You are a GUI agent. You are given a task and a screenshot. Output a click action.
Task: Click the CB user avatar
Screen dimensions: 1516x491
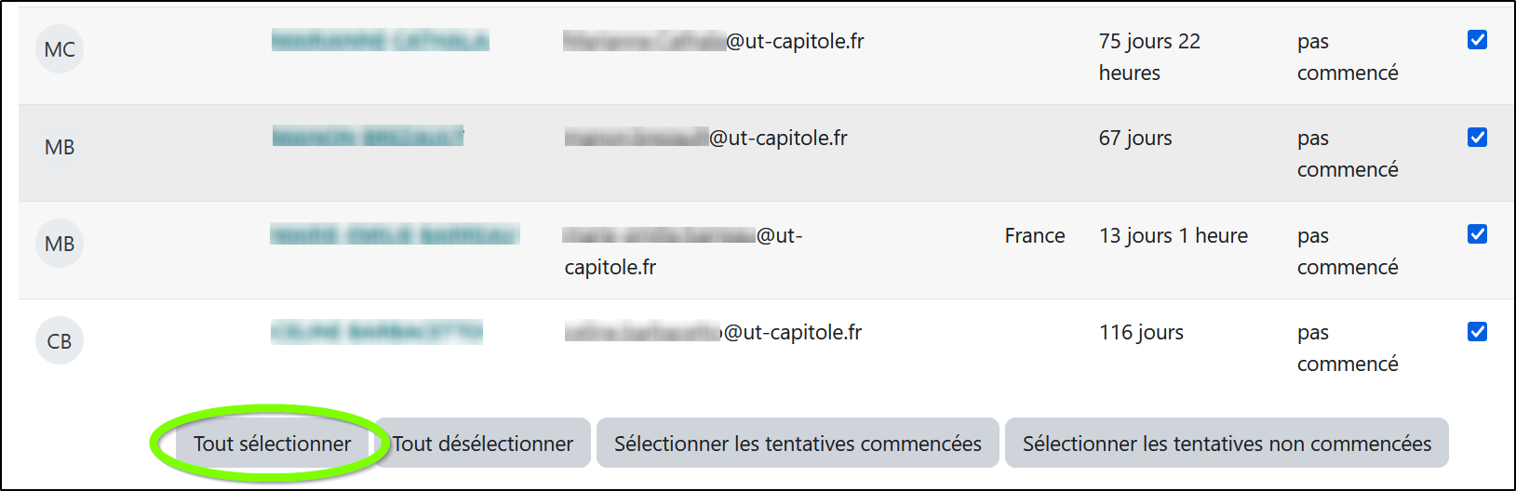pyautogui.click(x=60, y=341)
